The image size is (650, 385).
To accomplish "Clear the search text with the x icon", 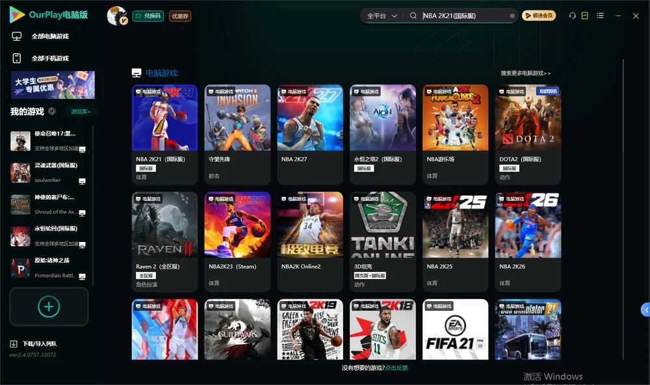I will [x=512, y=16].
